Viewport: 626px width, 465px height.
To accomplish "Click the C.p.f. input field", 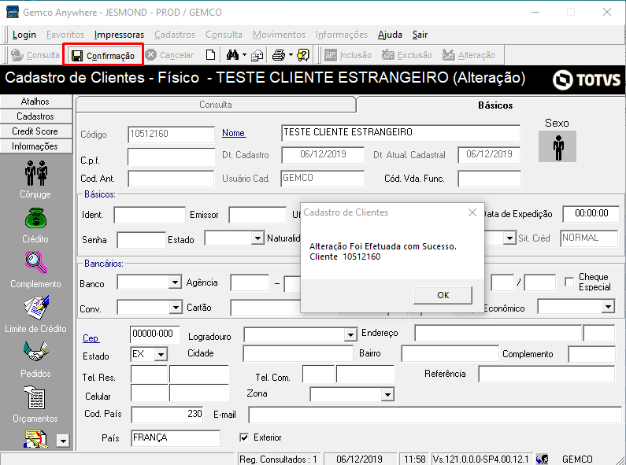I will (x=171, y=157).
